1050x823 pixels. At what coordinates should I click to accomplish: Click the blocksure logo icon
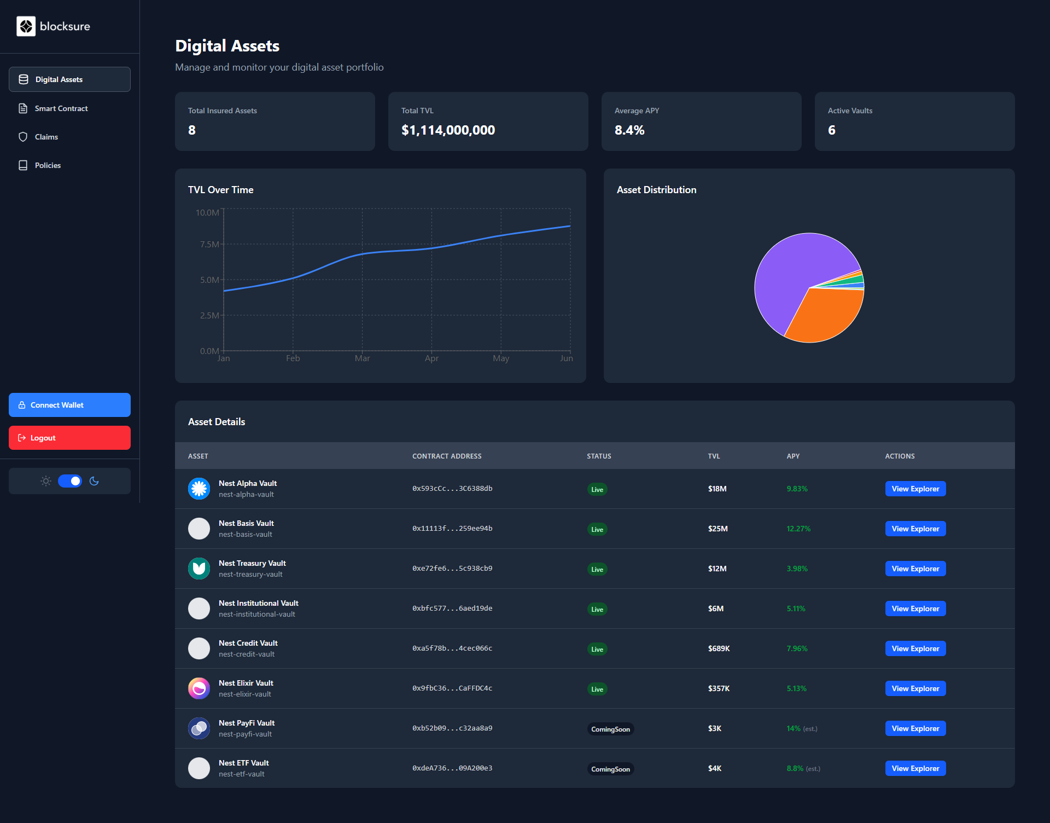(26, 26)
